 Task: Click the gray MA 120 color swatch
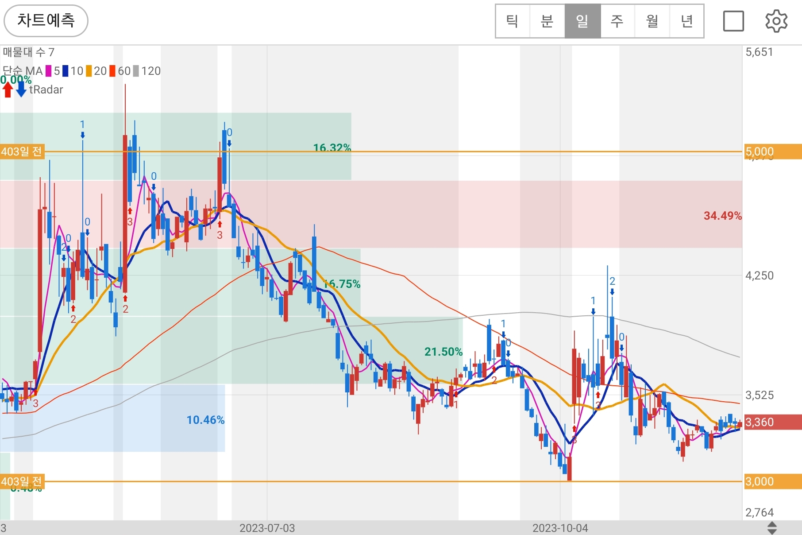pyautogui.click(x=136, y=71)
